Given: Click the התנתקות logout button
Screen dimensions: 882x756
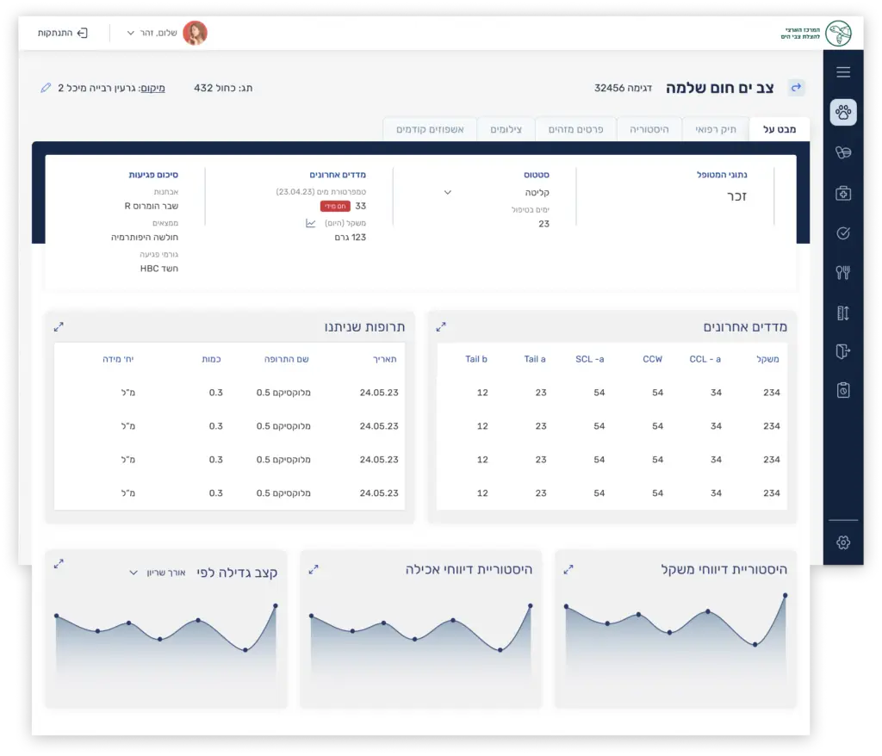Looking at the screenshot, I should point(62,33).
